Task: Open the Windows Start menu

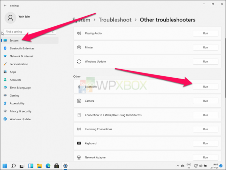Action: click(x=5, y=166)
